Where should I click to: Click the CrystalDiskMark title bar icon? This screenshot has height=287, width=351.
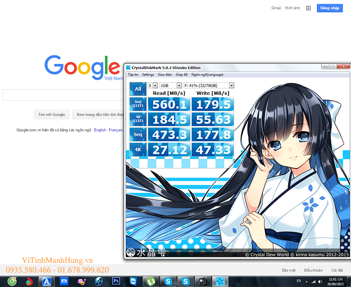(x=128, y=67)
